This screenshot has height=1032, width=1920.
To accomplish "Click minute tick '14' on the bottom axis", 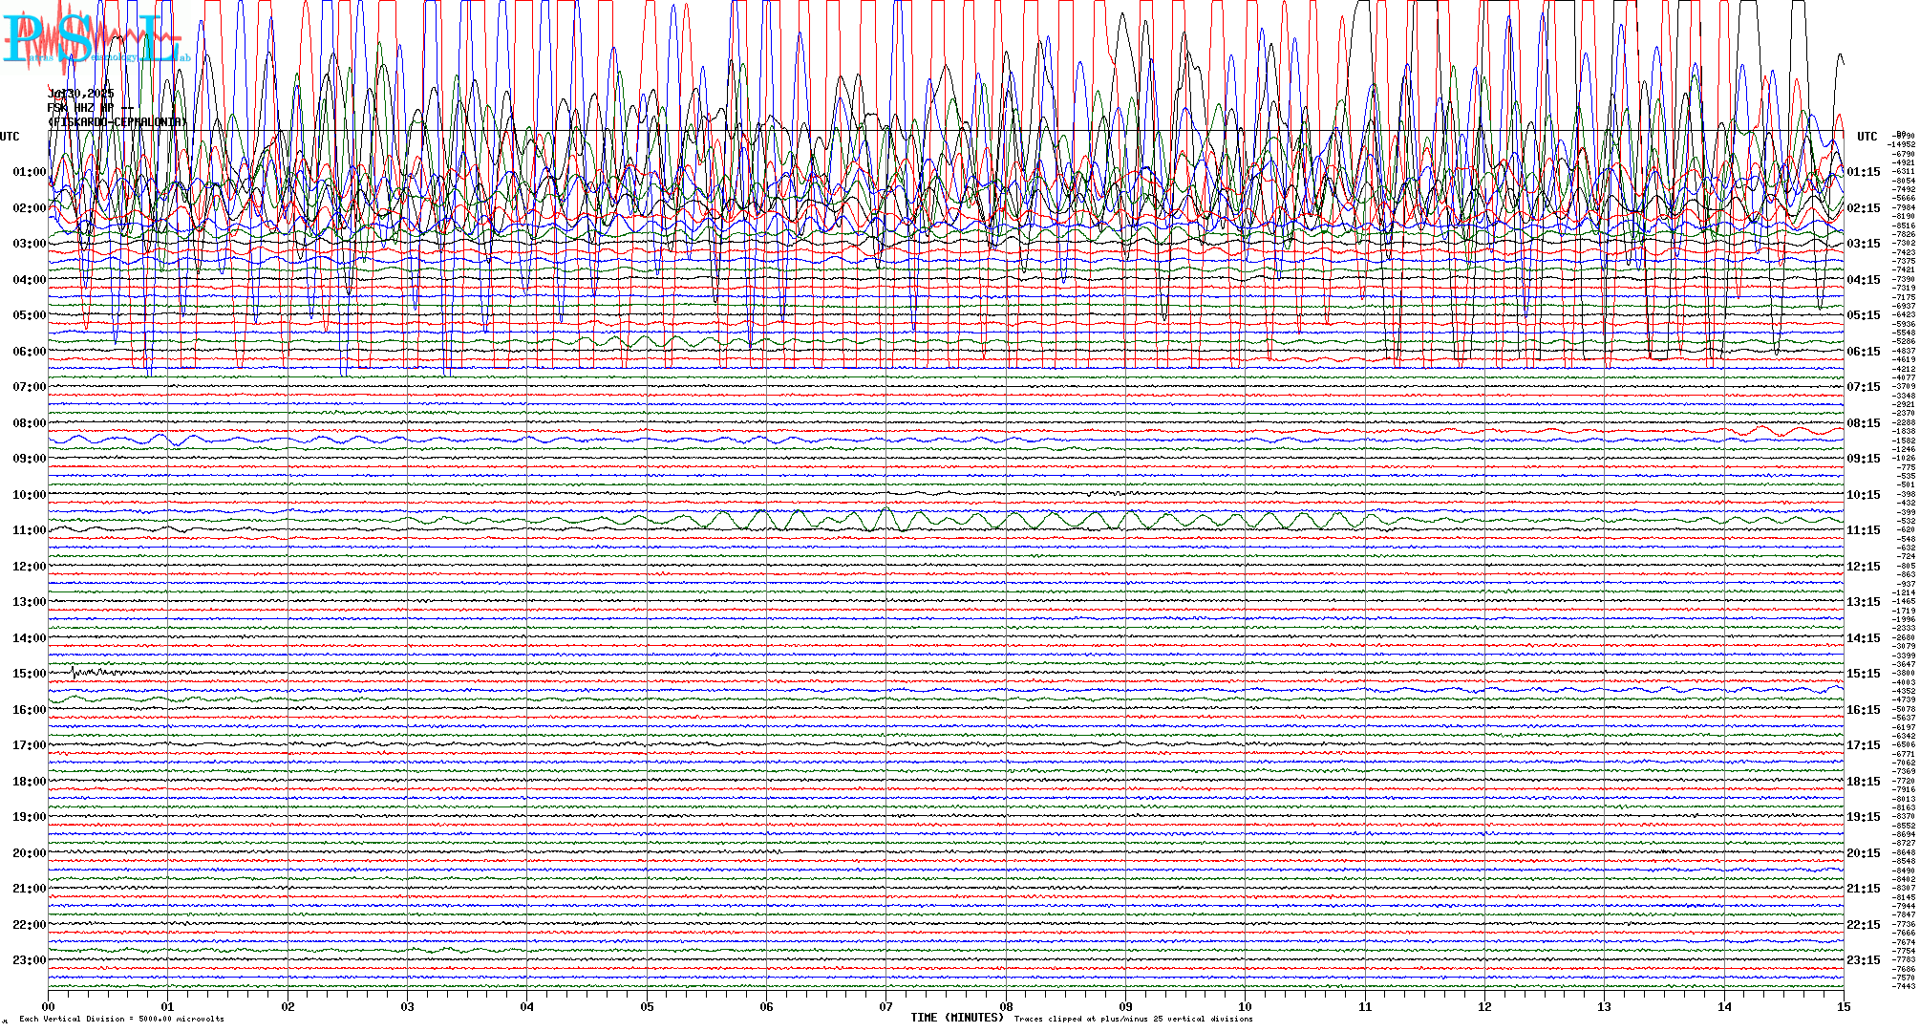I will click(1724, 1006).
